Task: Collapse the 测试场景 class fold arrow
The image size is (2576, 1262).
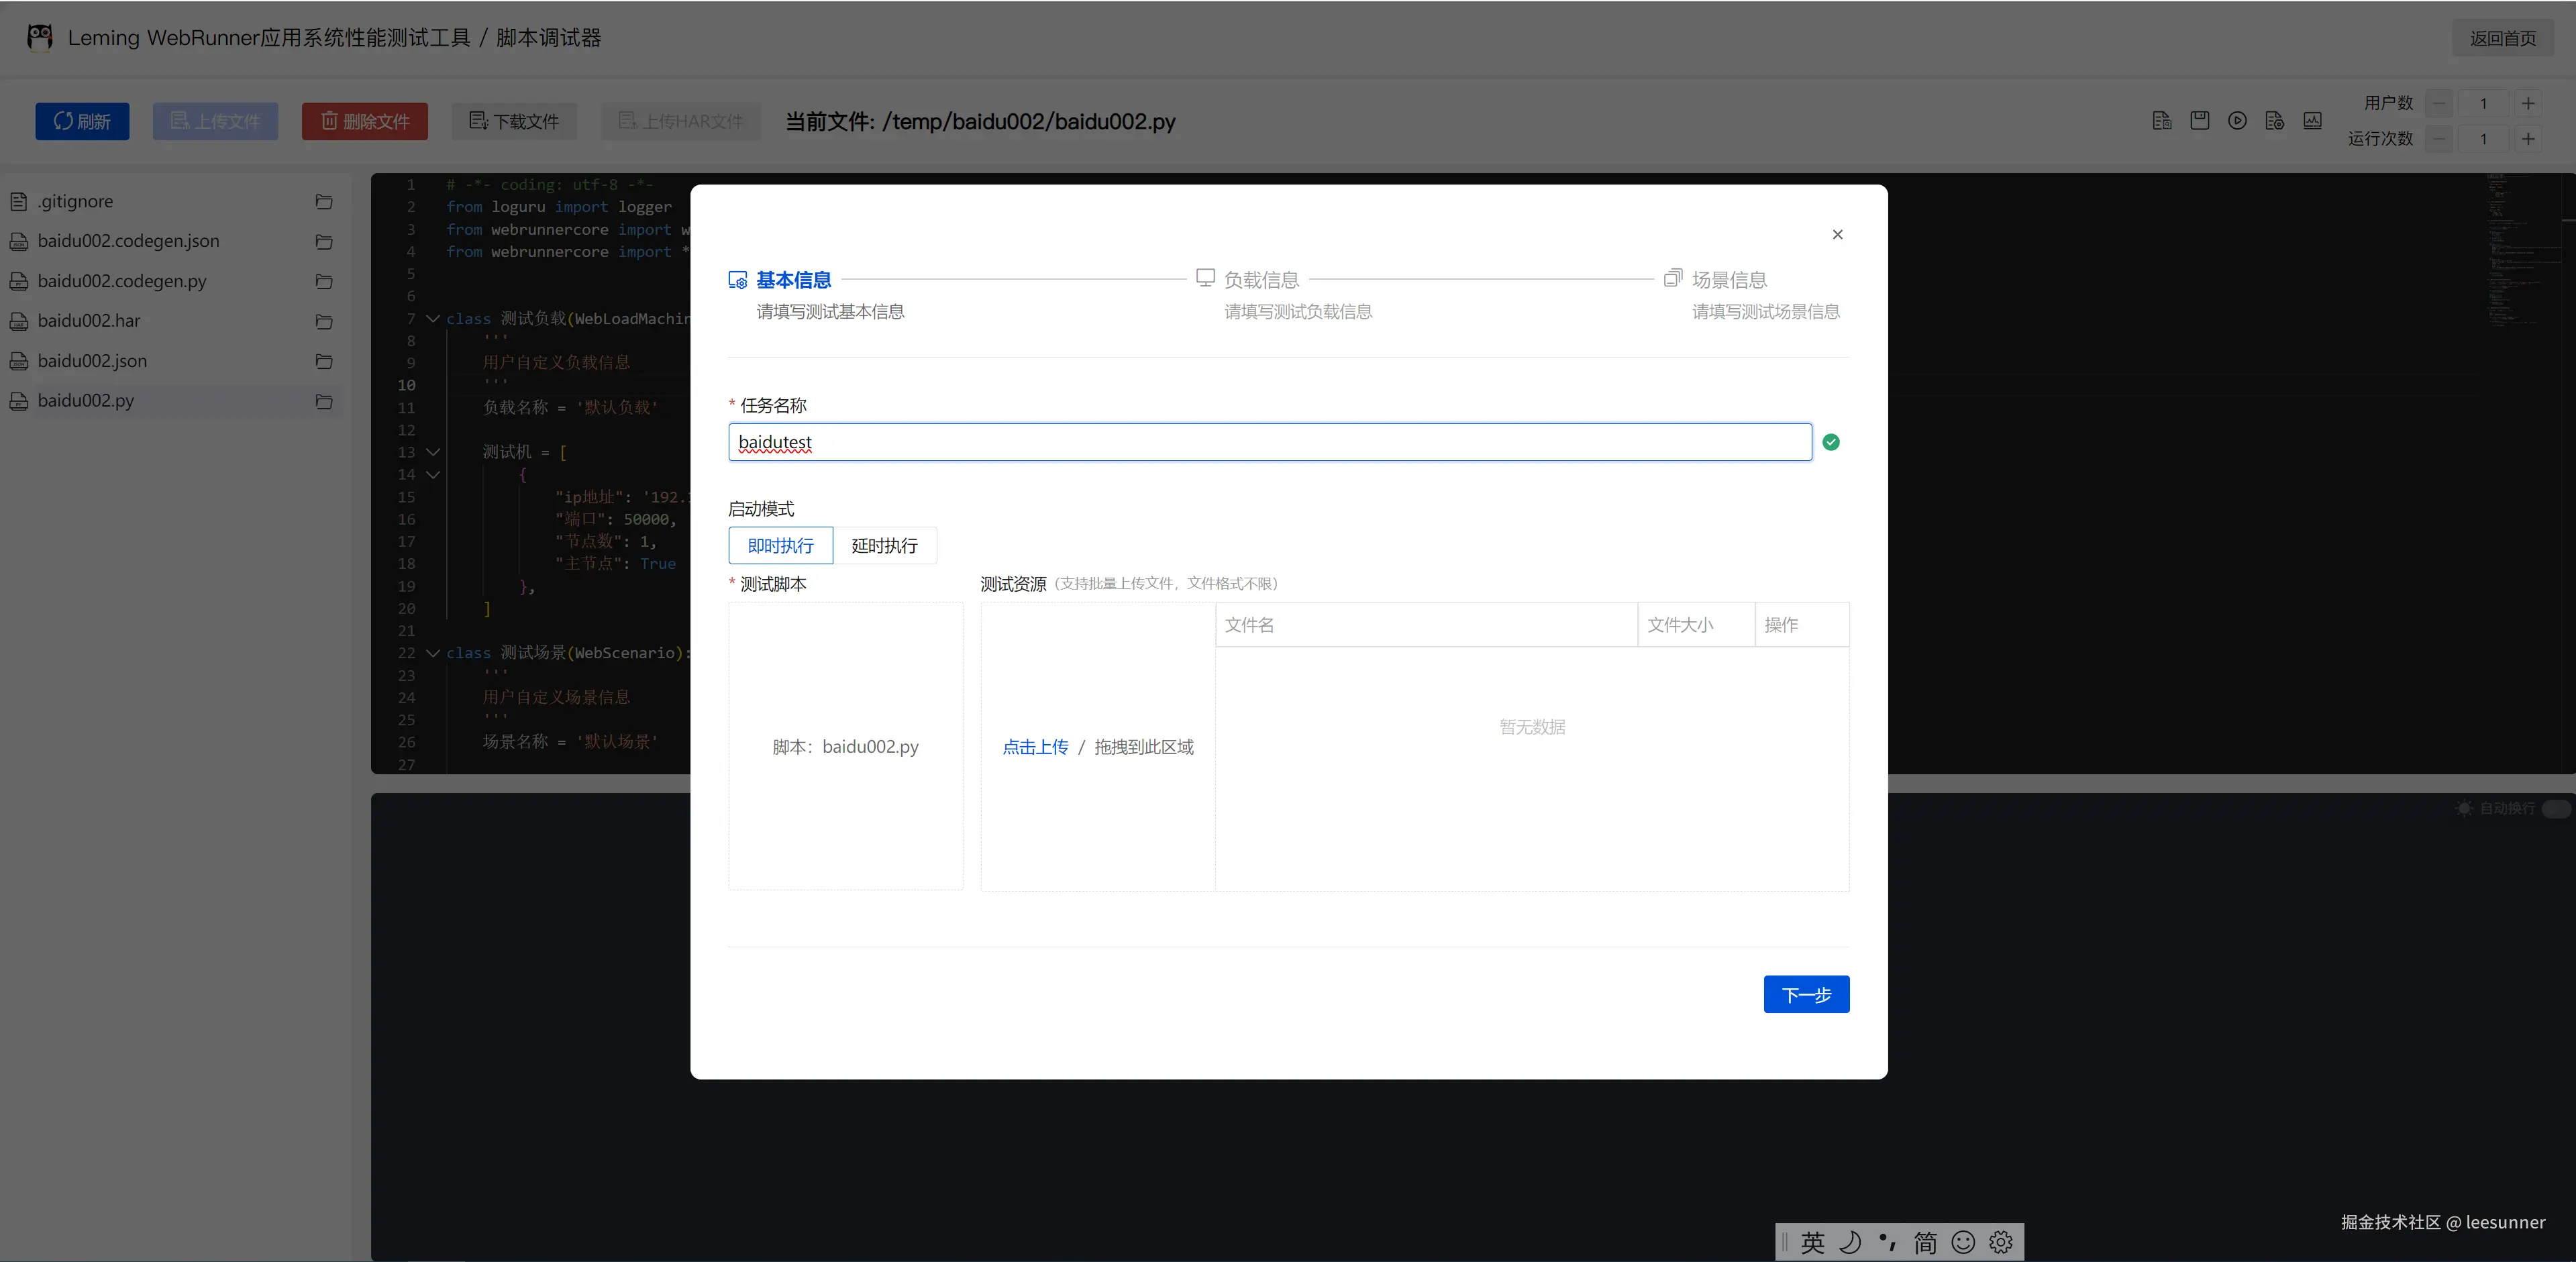Action: (433, 653)
